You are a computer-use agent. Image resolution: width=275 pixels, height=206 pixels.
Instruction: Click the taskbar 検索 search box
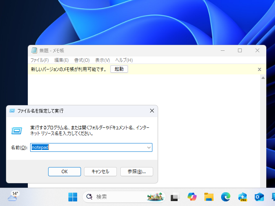pyautogui.click(x=124, y=197)
